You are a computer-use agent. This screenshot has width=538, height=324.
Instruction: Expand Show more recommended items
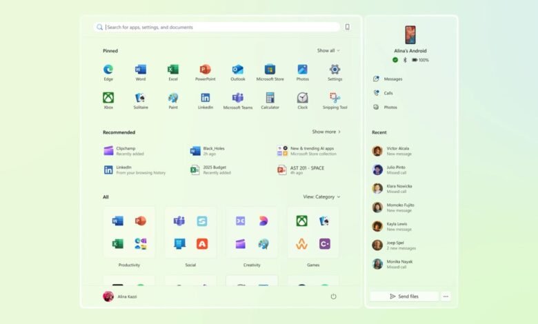(x=326, y=132)
